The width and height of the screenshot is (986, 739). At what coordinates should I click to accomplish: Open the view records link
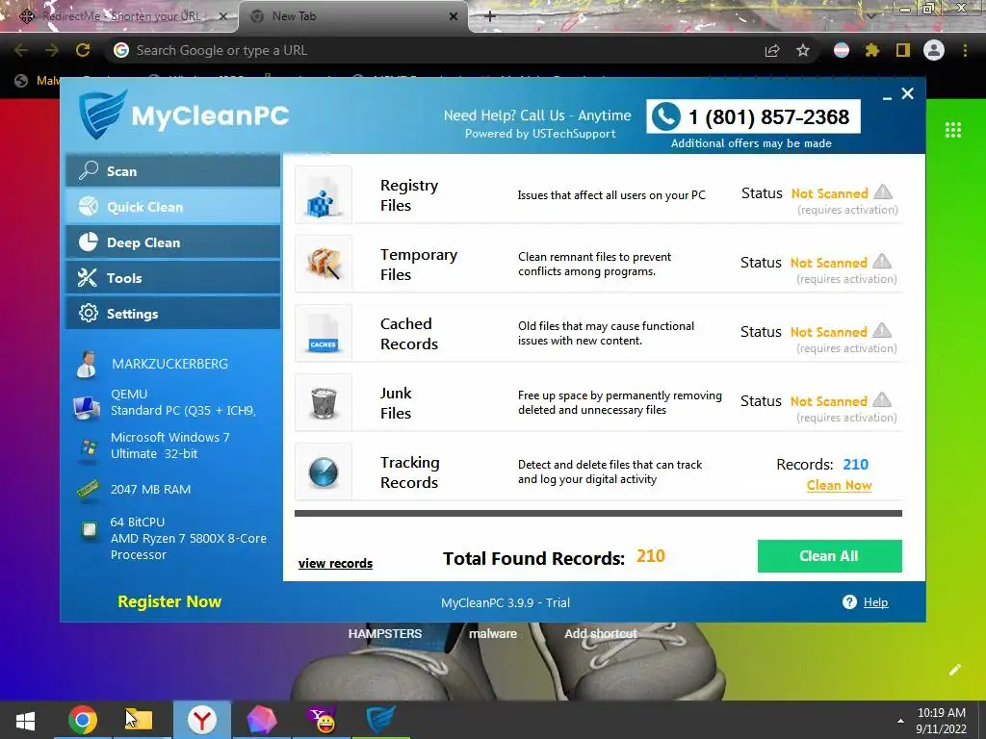tap(335, 563)
